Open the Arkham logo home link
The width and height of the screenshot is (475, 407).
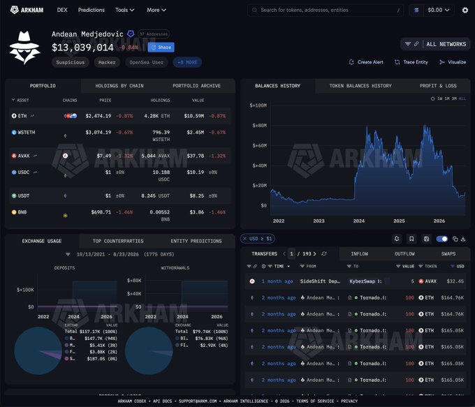(x=27, y=10)
